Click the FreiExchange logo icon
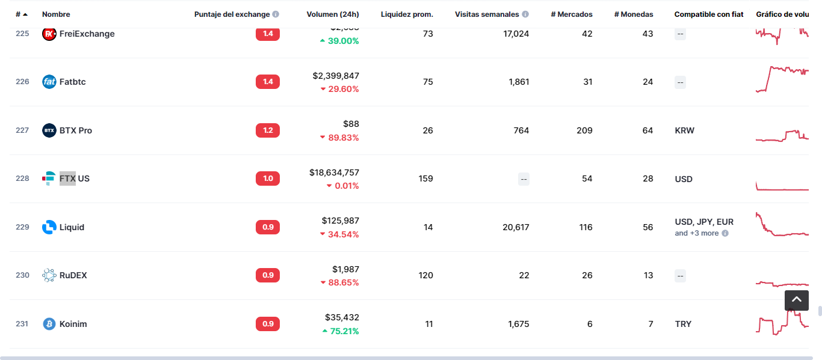 point(49,34)
